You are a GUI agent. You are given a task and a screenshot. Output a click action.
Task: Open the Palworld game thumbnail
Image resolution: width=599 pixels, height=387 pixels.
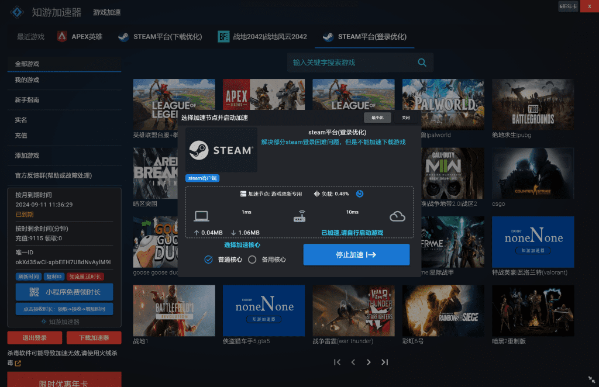pyautogui.click(x=443, y=104)
